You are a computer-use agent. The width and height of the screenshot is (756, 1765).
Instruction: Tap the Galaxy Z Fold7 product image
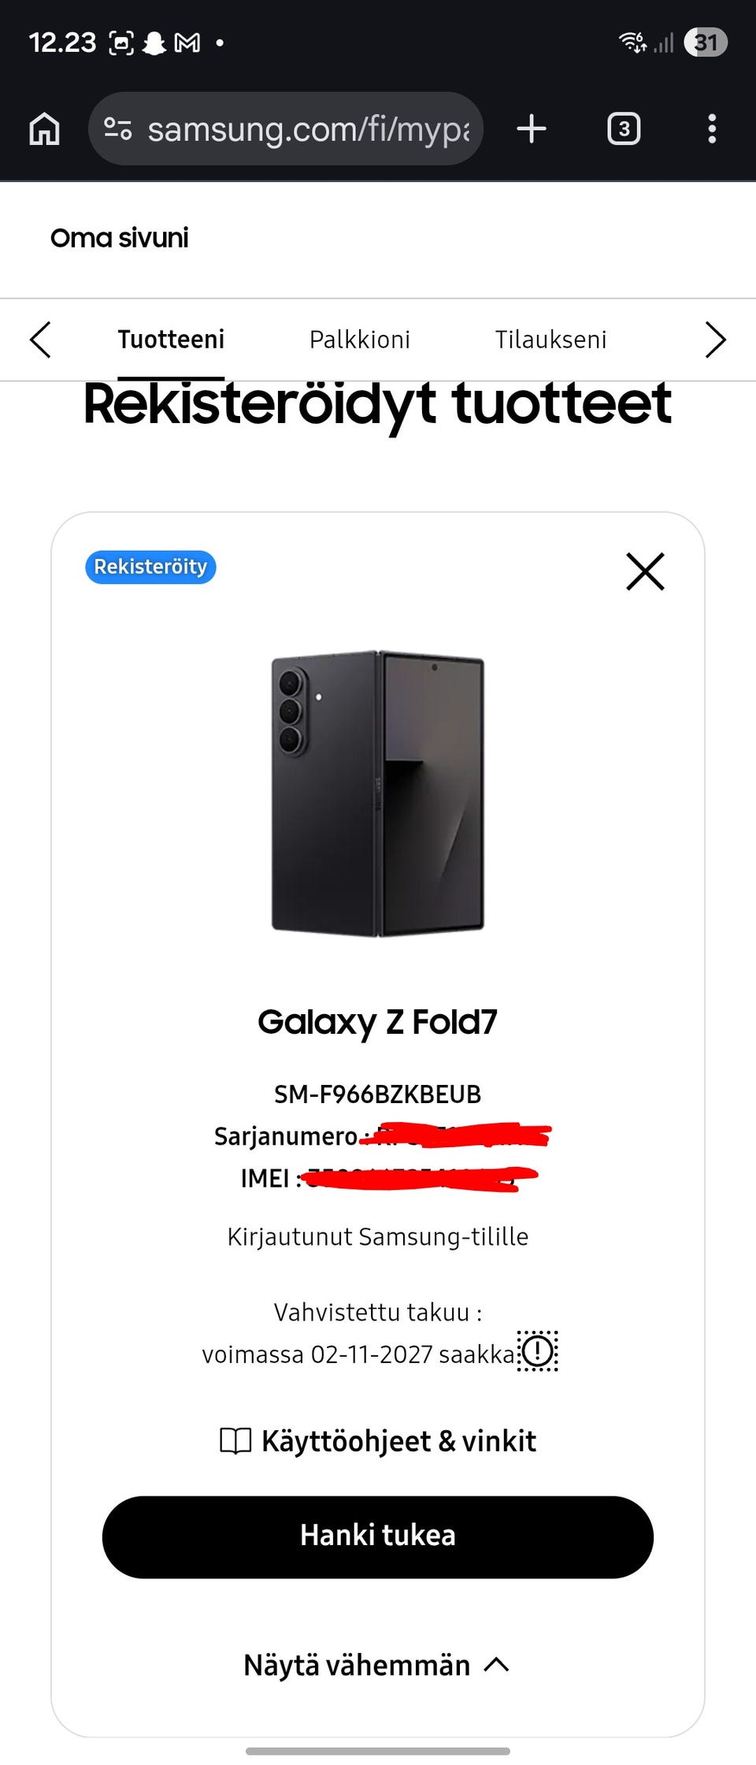[378, 793]
